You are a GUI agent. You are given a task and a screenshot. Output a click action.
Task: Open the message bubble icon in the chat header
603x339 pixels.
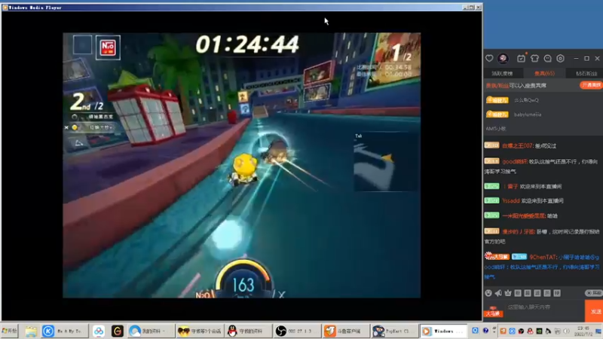click(x=548, y=59)
